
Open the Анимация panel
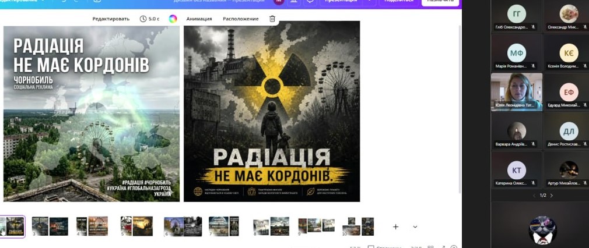click(199, 19)
